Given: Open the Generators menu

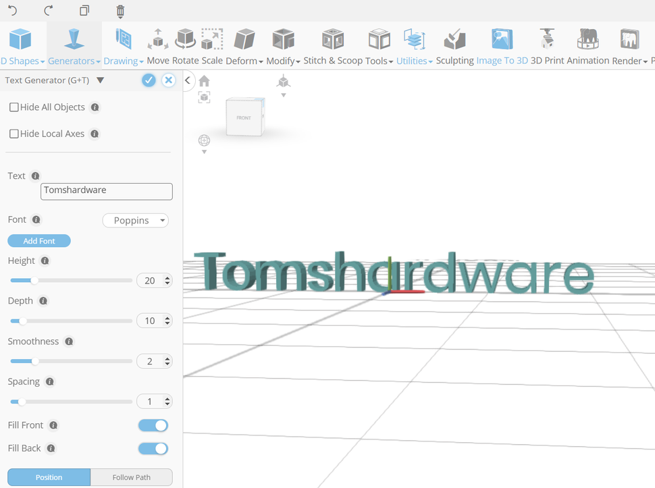Looking at the screenshot, I should (72, 60).
